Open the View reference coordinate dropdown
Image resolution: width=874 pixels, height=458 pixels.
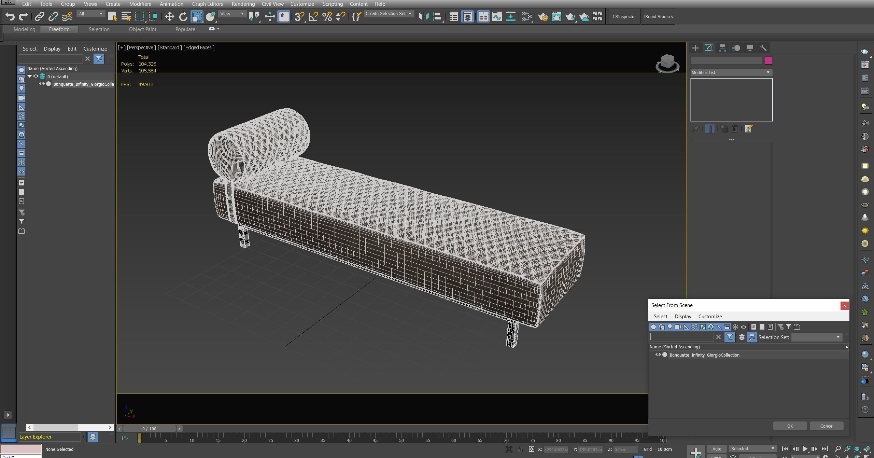pos(232,14)
